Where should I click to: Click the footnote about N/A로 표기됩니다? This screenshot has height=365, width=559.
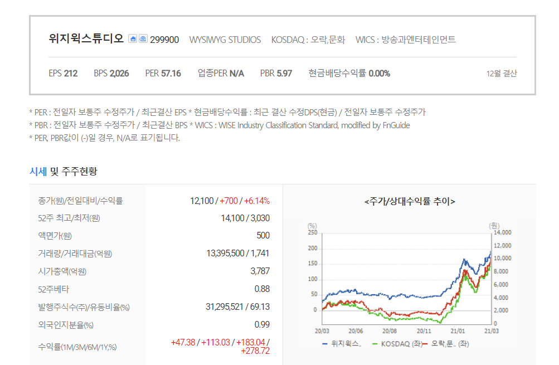104,138
